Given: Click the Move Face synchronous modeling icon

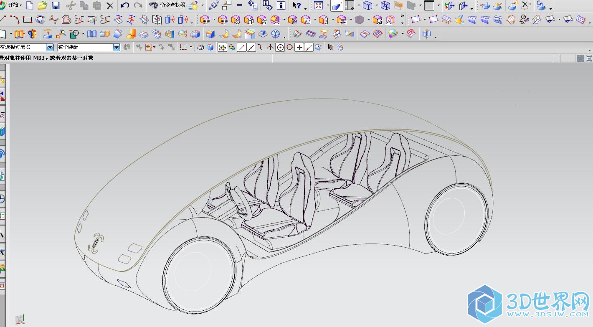Looking at the screenshot, I should click(x=205, y=20).
